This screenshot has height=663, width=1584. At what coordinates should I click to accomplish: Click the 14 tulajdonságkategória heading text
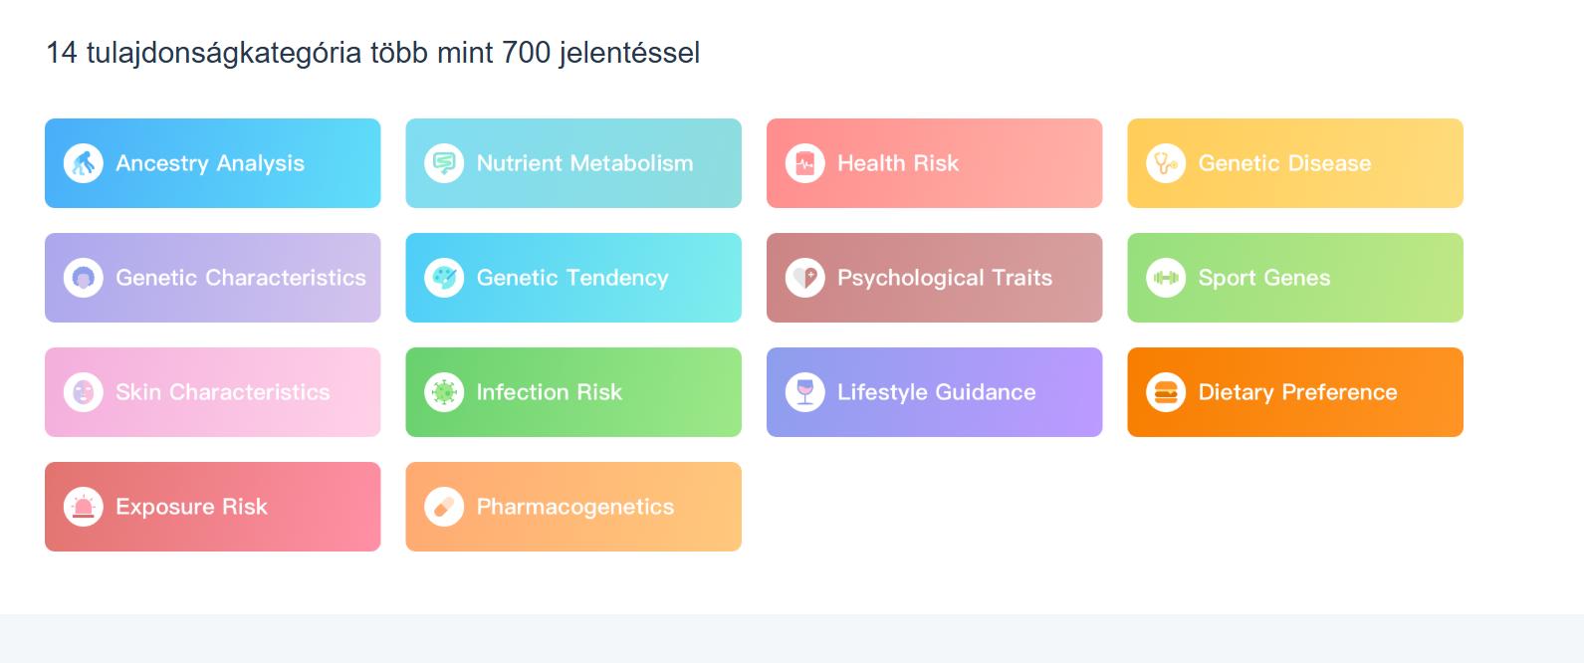373,53
